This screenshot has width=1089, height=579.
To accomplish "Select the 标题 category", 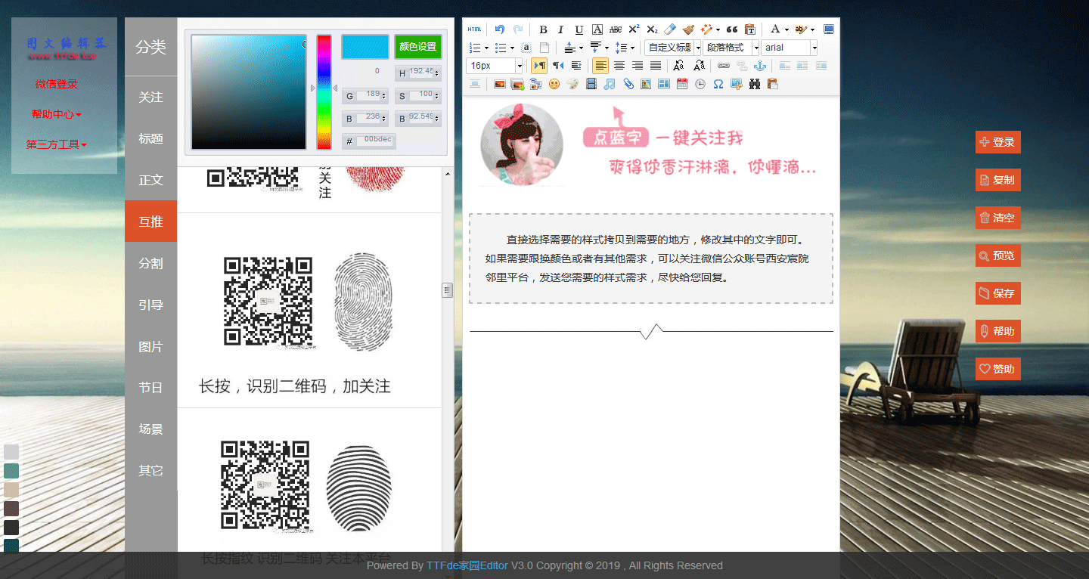I will 150,139.
